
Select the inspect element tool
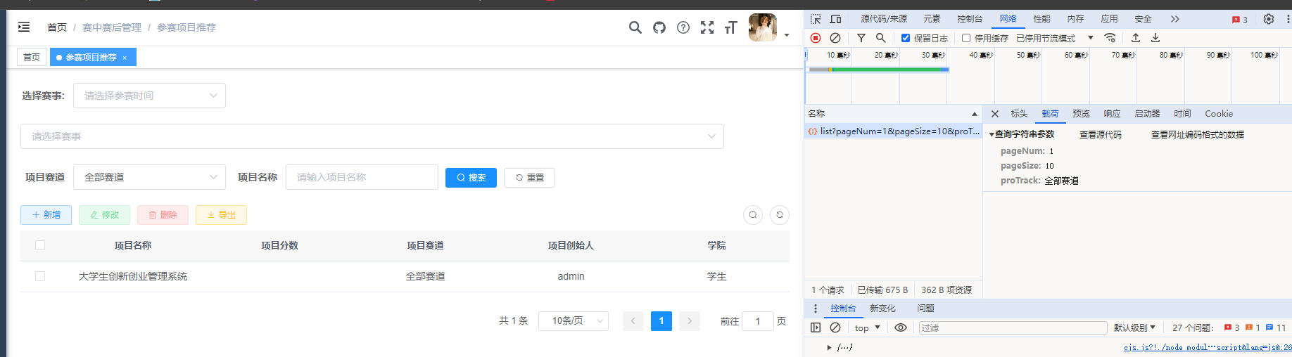816,19
